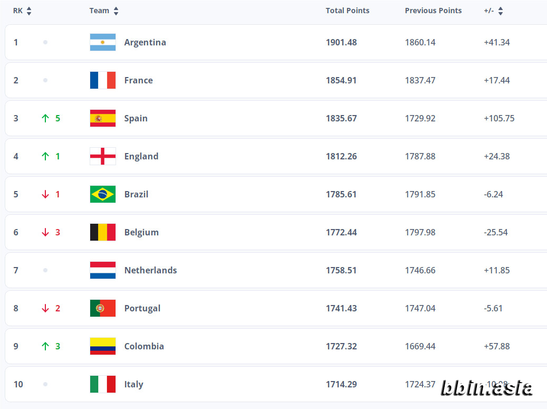The height and width of the screenshot is (409, 547).
Task: Click the Argentina flag icon
Action: [x=102, y=42]
